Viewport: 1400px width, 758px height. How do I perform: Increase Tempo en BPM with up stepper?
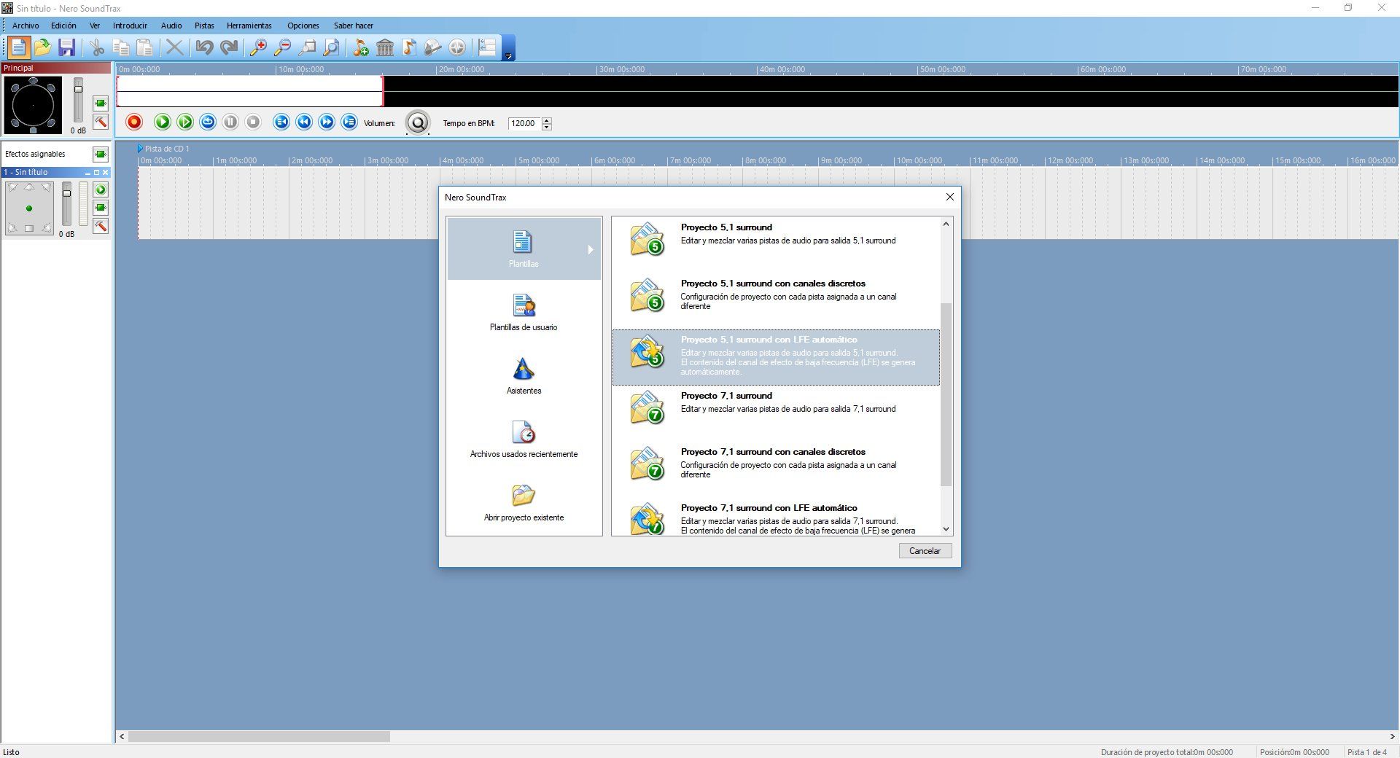547,120
